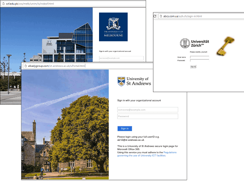Click page icon in alkadygroup.com address bar

(x=25, y=66)
